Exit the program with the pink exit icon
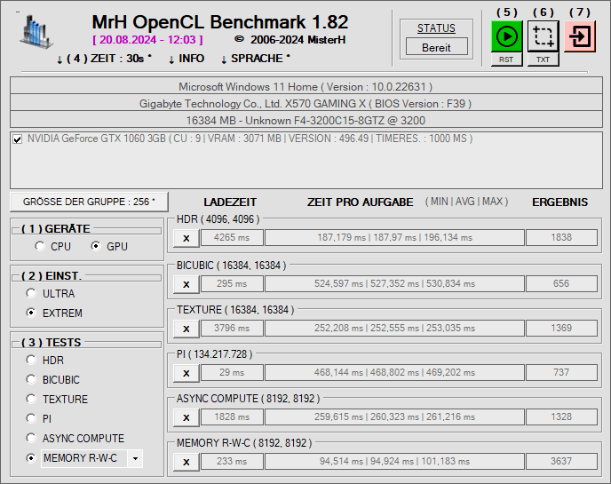Image resolution: width=611 pixels, height=484 pixels. coord(580,36)
